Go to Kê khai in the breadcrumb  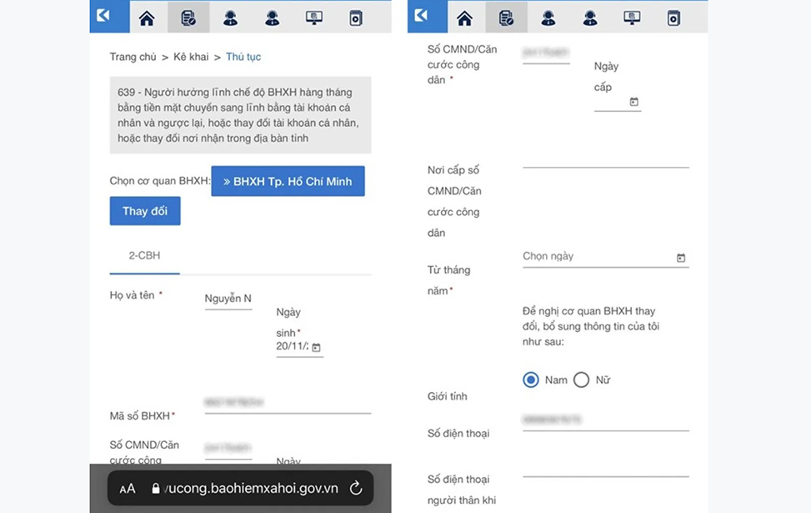(x=191, y=57)
